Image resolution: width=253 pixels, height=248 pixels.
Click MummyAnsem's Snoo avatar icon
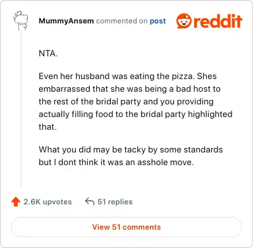[21, 21]
